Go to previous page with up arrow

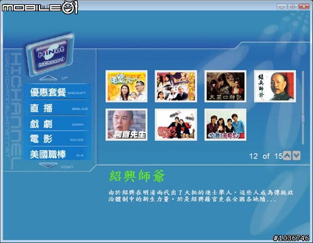[287, 156]
